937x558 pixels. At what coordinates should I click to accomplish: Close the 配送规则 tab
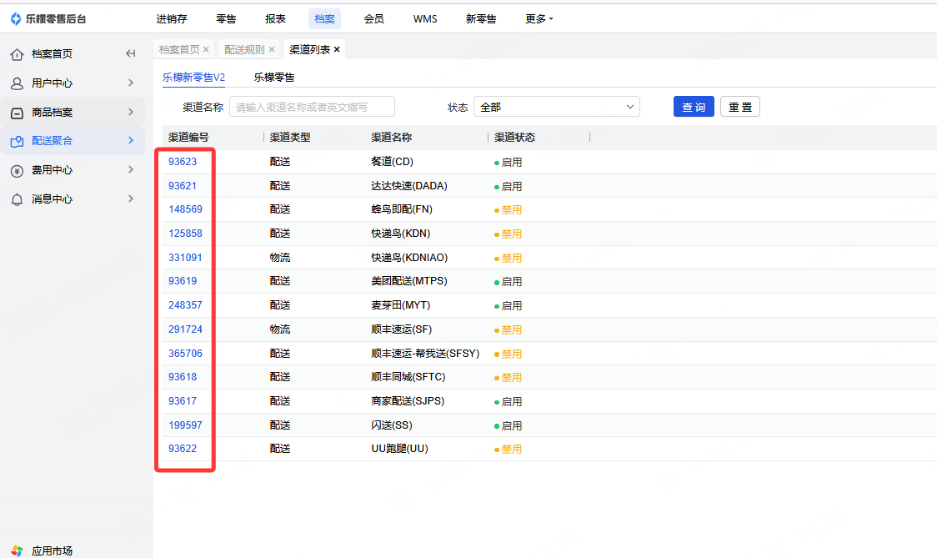[272, 50]
